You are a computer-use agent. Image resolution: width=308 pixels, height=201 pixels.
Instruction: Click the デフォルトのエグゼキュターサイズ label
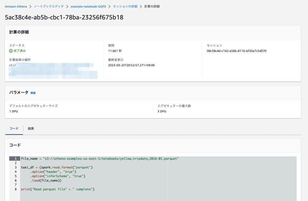pyautogui.click(x=33, y=106)
